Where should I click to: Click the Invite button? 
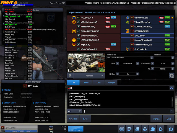pyautogui.click(x=85, y=119)
